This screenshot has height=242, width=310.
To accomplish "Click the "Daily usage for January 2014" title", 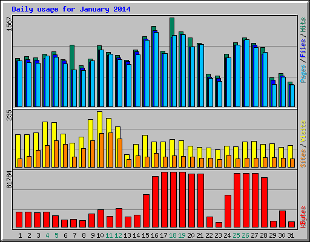I will pyautogui.click(x=71, y=9).
